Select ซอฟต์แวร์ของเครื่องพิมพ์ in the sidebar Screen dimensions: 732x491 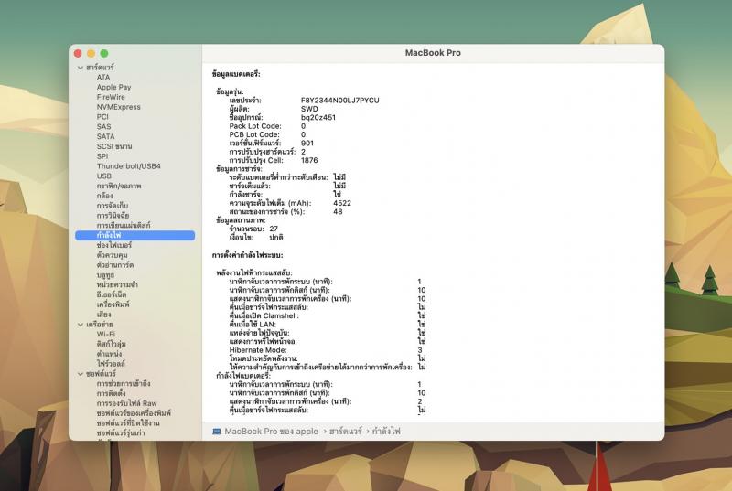tap(134, 413)
